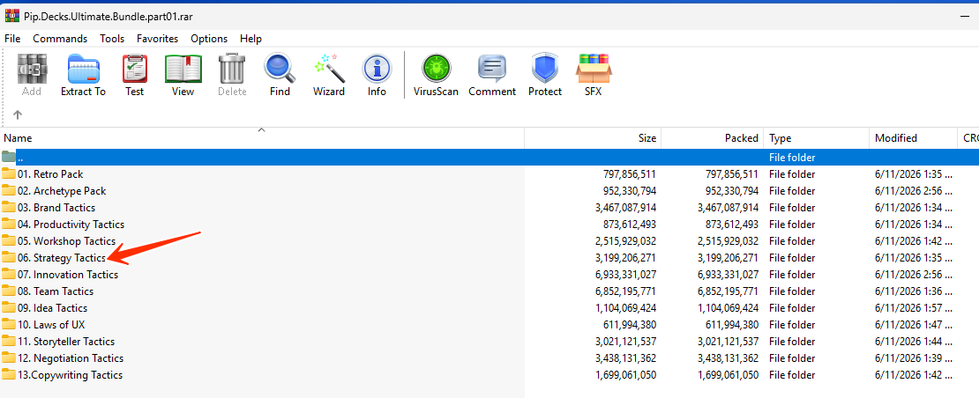This screenshot has width=979, height=398.
Task: Click folder icon of 10. Laws of UX
Action: [x=8, y=325]
